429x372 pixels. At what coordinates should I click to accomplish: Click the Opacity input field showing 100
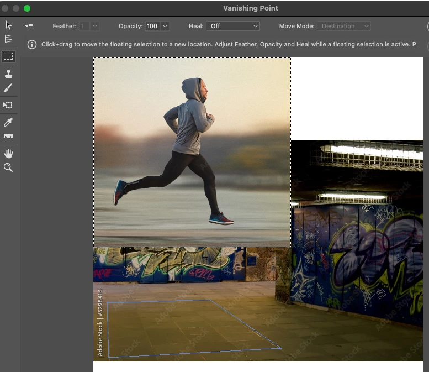point(152,26)
